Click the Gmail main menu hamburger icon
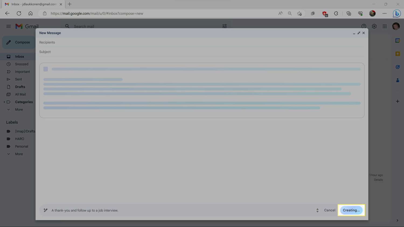This screenshot has height=227, width=404. 8,26
